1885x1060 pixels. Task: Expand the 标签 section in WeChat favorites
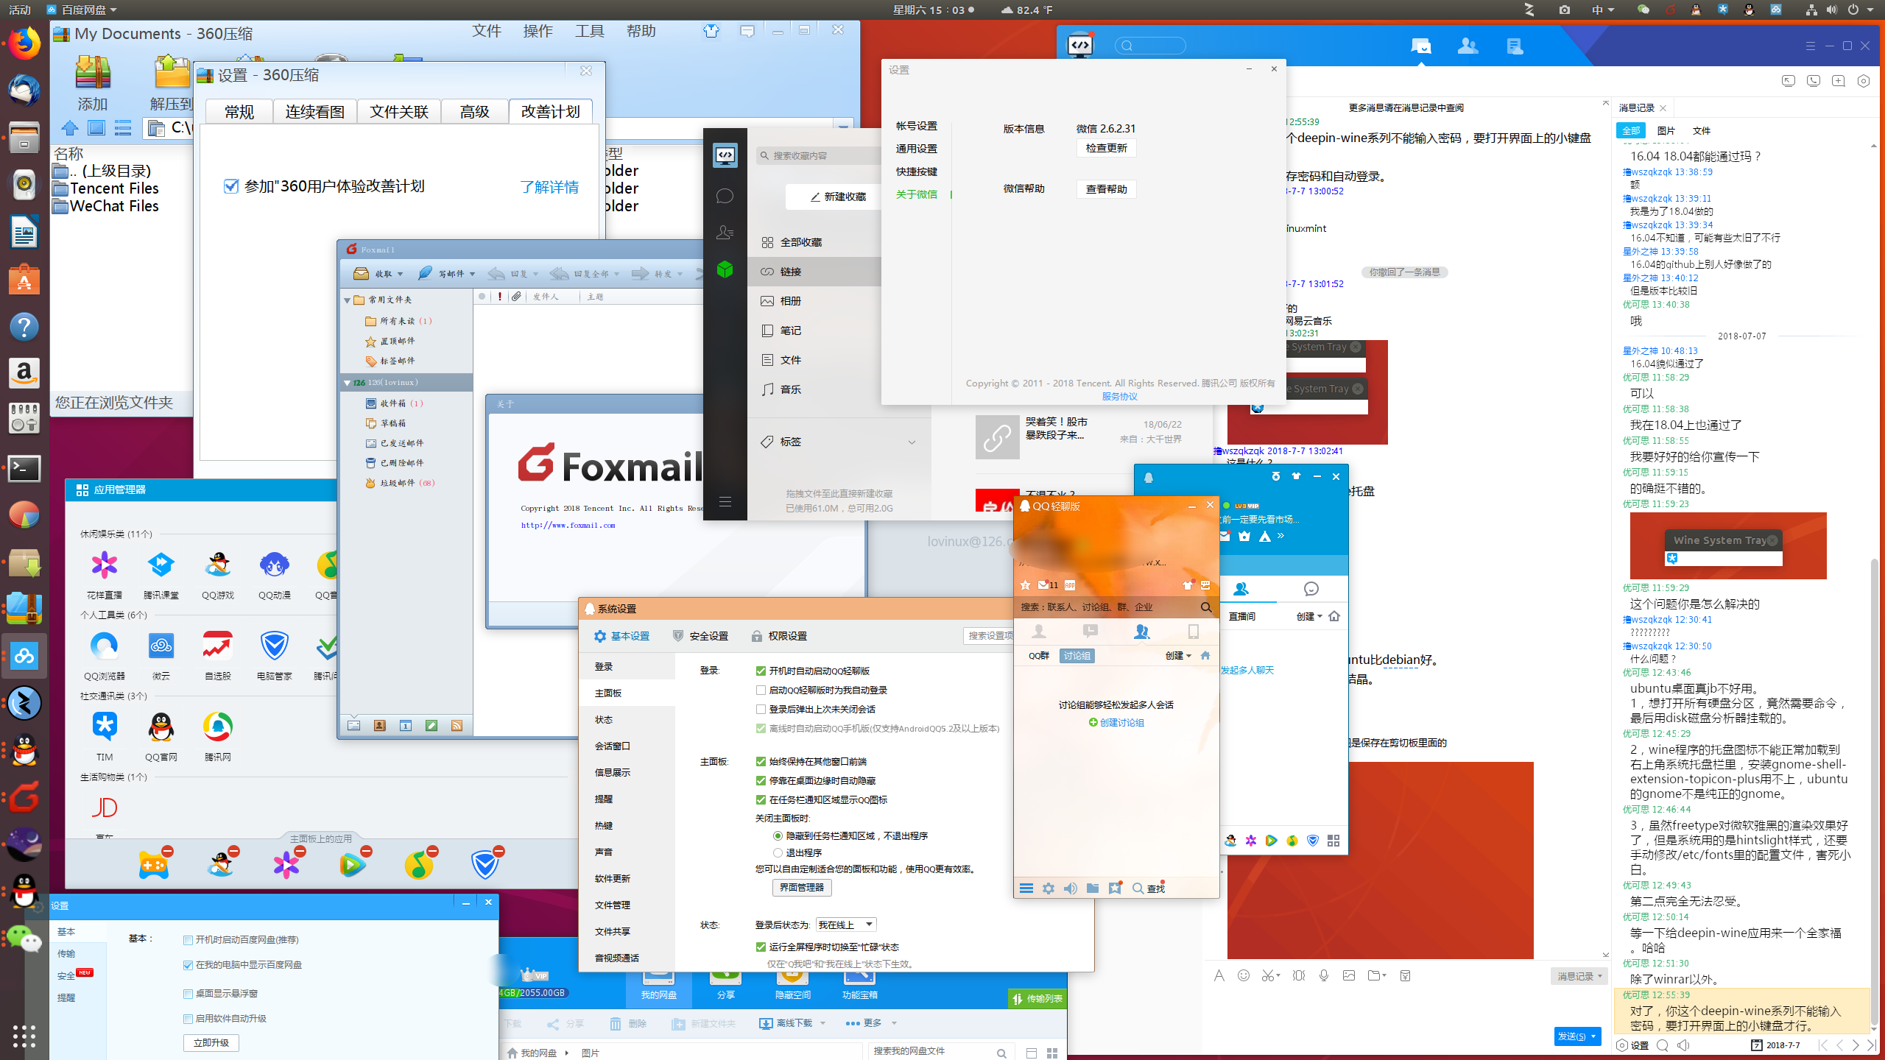(912, 442)
